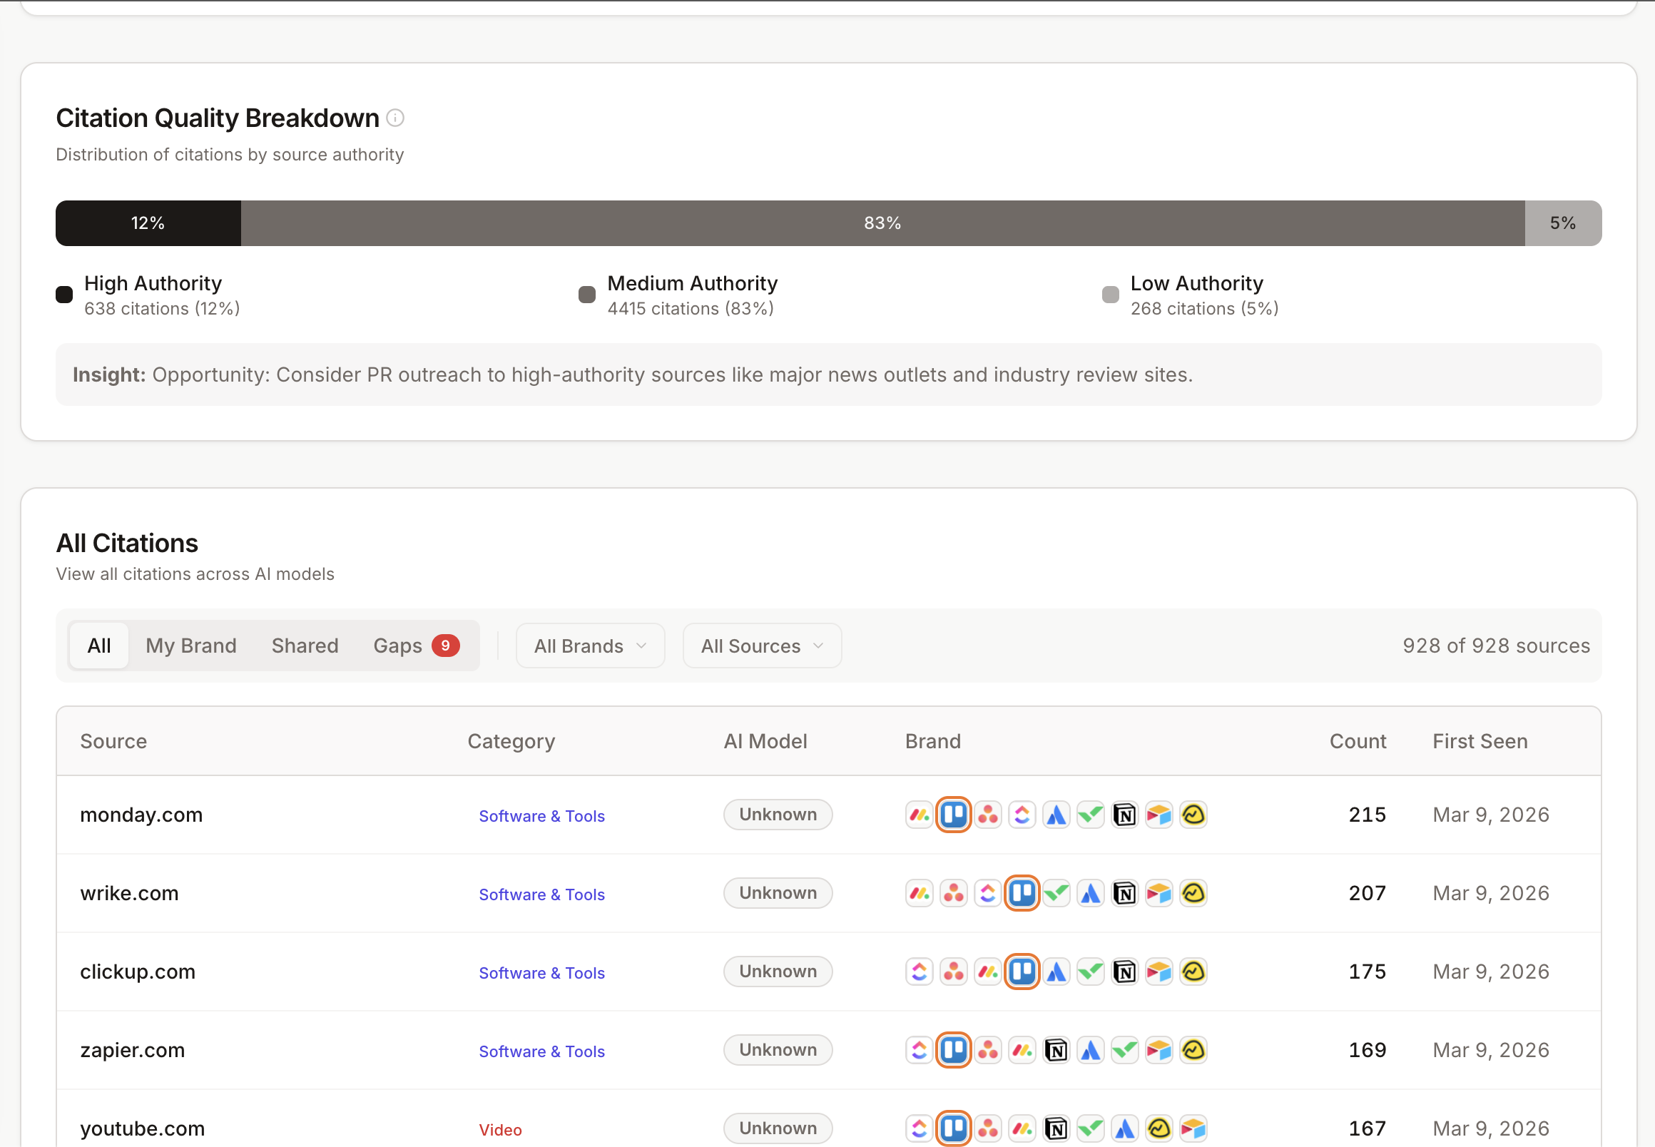Click the monday.com icon in zapier.com row
This screenshot has height=1147, width=1655.
pos(1022,1050)
